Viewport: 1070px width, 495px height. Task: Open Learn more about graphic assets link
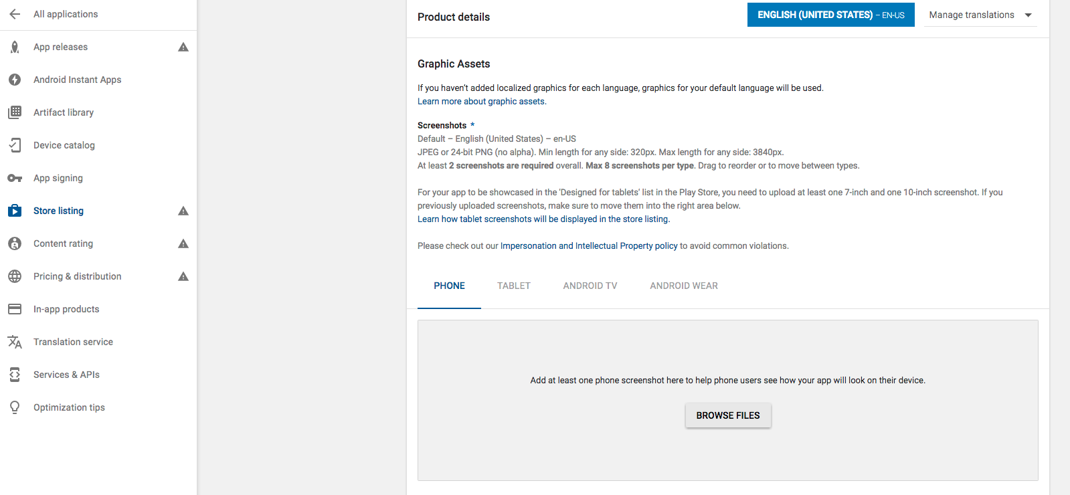click(482, 102)
